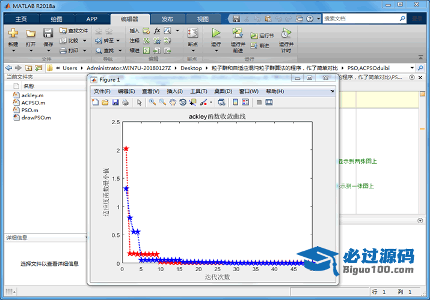
Task: Click the New Figure icon in Figure 1 toolbar
Action: pyautogui.click(x=95, y=102)
